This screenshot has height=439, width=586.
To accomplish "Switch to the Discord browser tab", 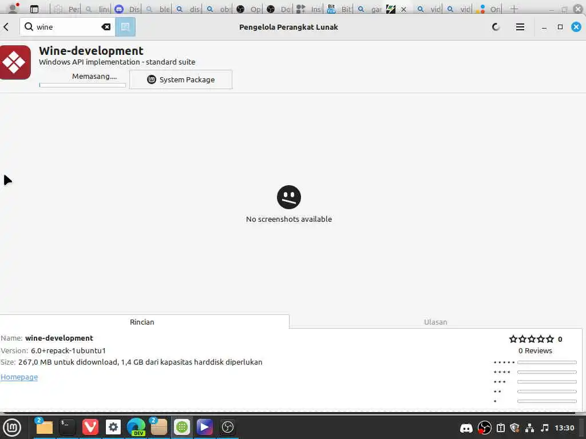I will [128, 9].
